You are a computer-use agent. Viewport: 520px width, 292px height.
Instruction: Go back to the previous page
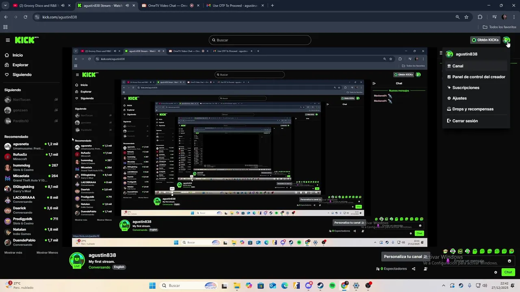pyautogui.click(x=6, y=17)
